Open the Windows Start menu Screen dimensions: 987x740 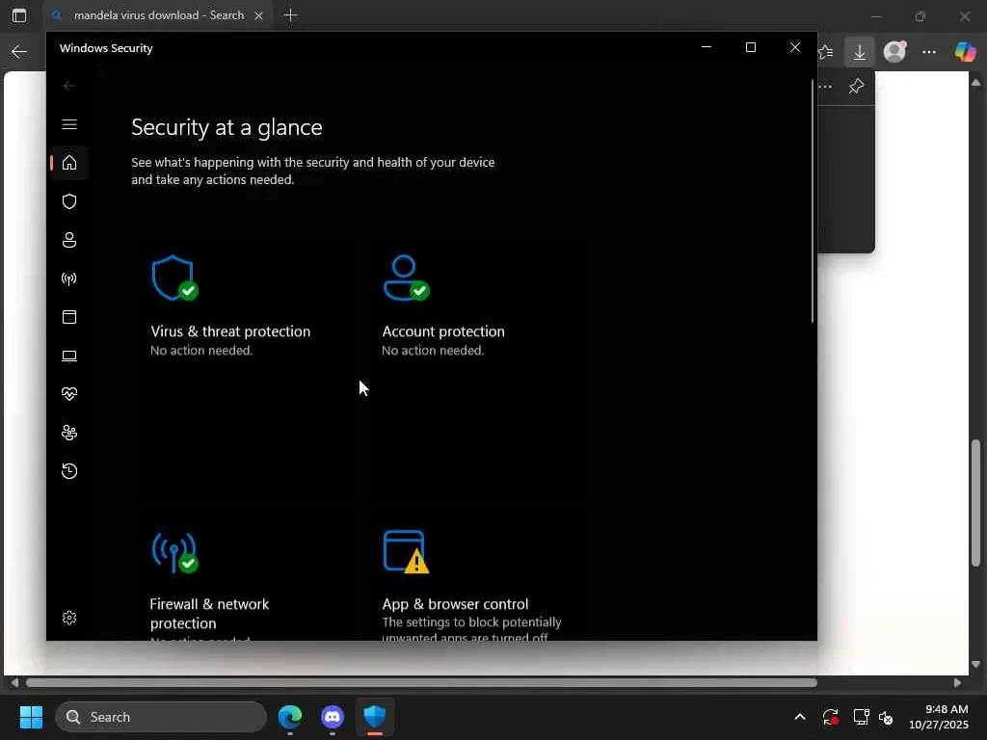click(31, 717)
